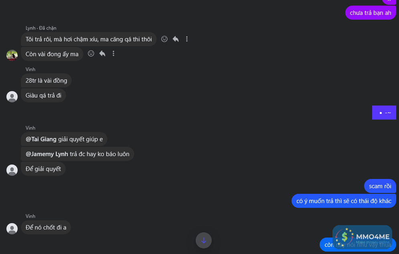Screen dimensions: 399x254
Task: Open the @Jamemy Lynh mention
Action: pyautogui.click(x=47, y=154)
